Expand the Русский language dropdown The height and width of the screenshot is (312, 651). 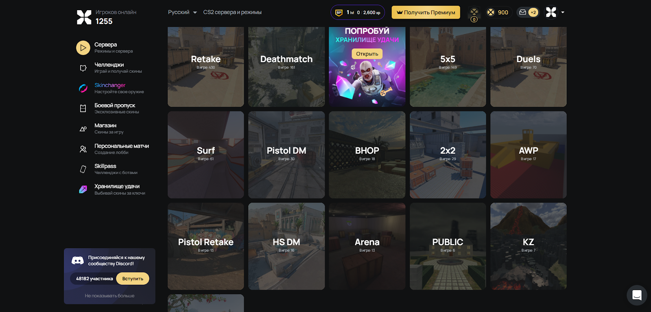(x=182, y=12)
